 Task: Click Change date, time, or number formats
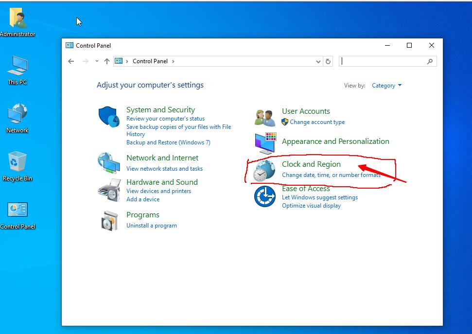point(331,175)
